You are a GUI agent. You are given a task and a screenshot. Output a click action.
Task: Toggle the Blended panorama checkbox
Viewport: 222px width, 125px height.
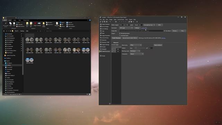tap(120, 33)
